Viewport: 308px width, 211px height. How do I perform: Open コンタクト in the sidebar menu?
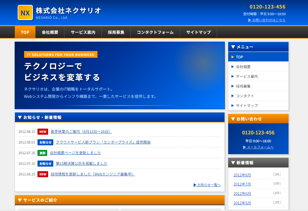(x=258, y=96)
